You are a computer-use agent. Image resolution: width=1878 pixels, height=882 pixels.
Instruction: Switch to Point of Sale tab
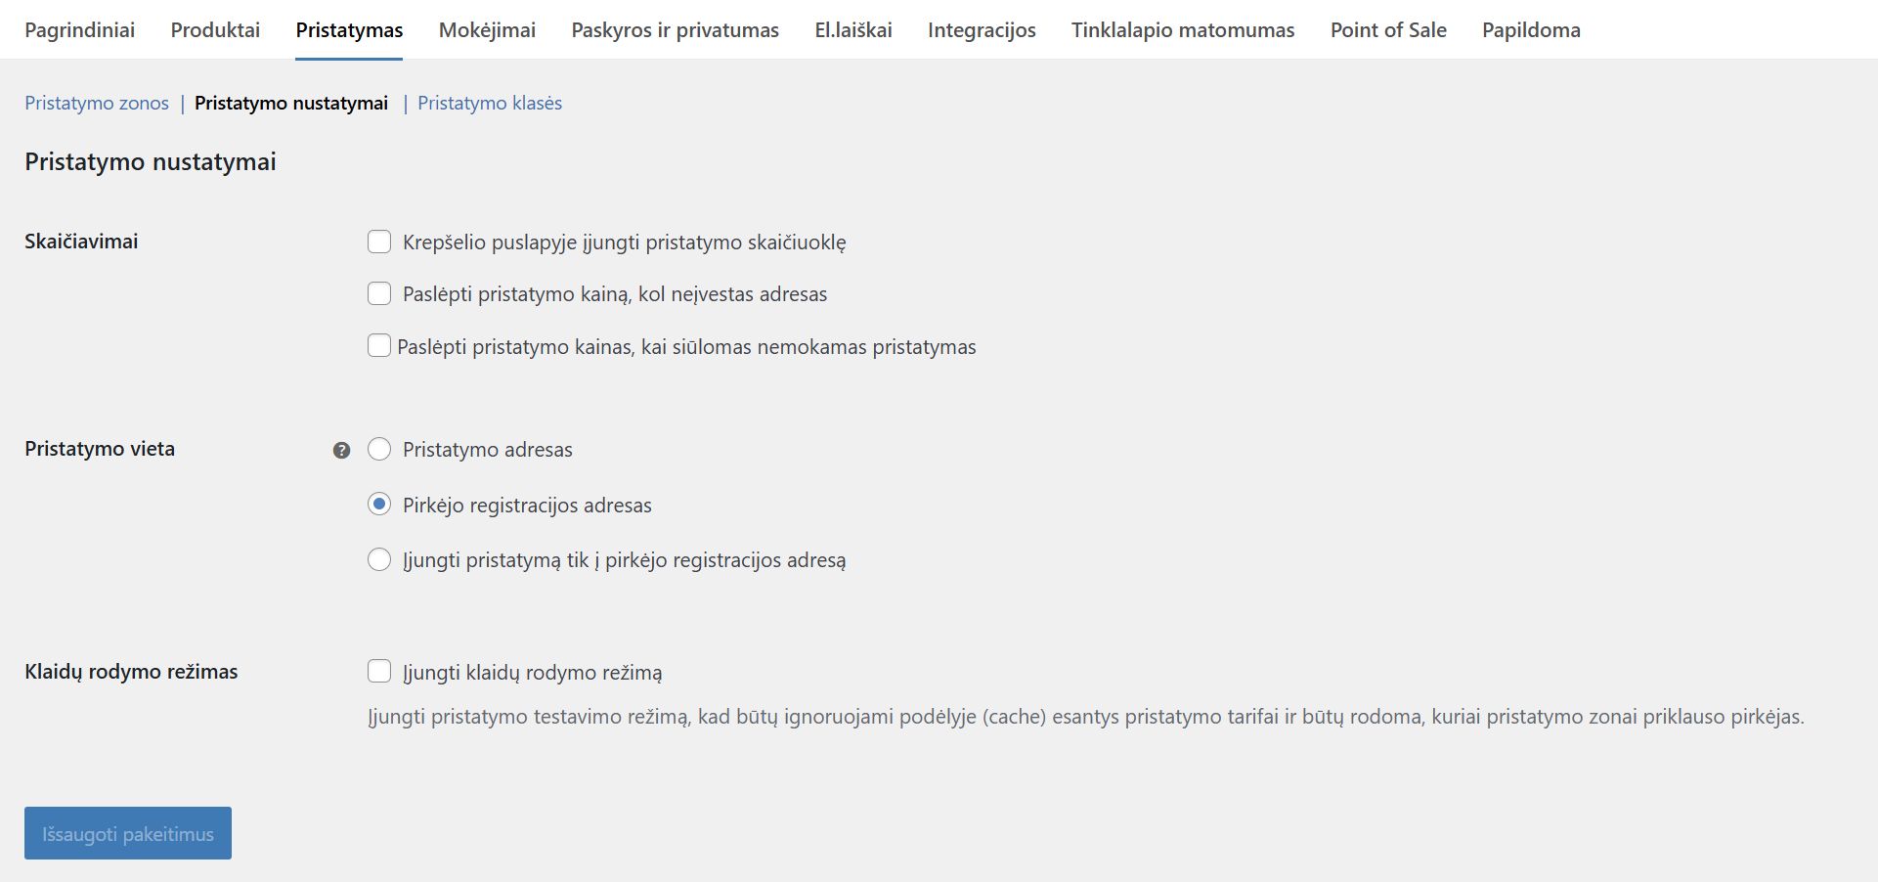tap(1388, 30)
